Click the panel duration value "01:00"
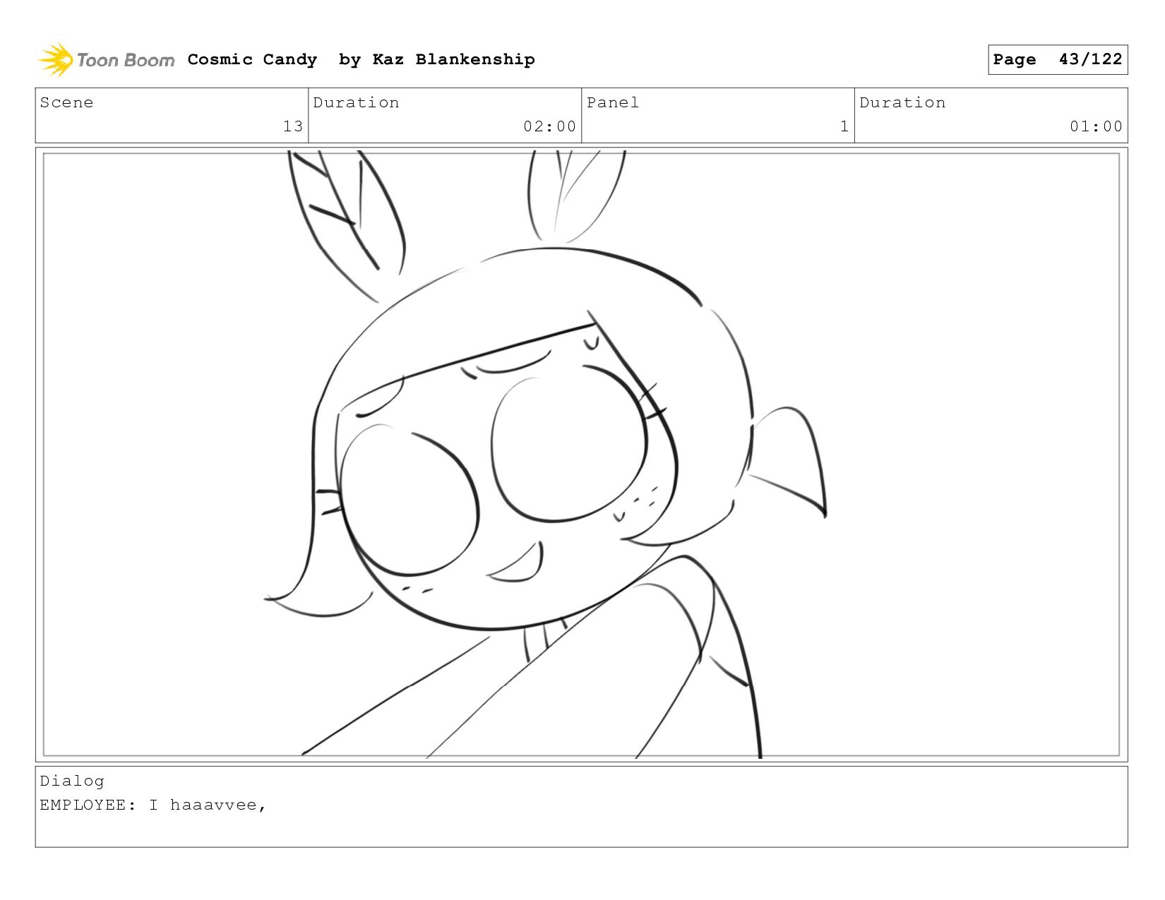The image size is (1165, 900). pyautogui.click(x=1096, y=126)
